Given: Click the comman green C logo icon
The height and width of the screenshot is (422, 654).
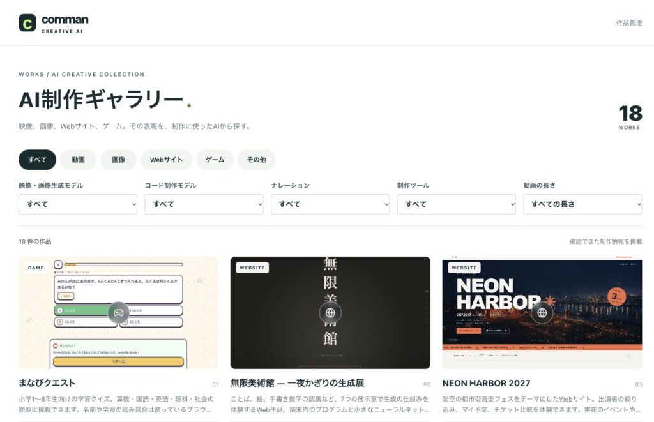Looking at the screenshot, I should (27, 23).
